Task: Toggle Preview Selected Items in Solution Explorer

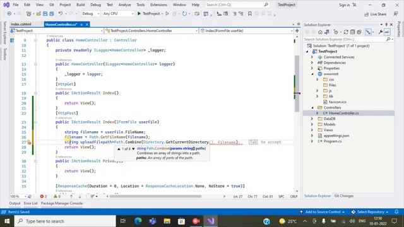Action: click(x=387, y=32)
